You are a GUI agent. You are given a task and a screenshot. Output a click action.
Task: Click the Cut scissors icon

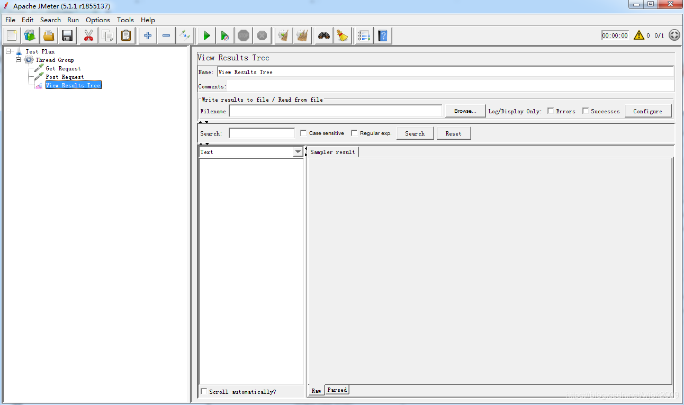pos(88,35)
